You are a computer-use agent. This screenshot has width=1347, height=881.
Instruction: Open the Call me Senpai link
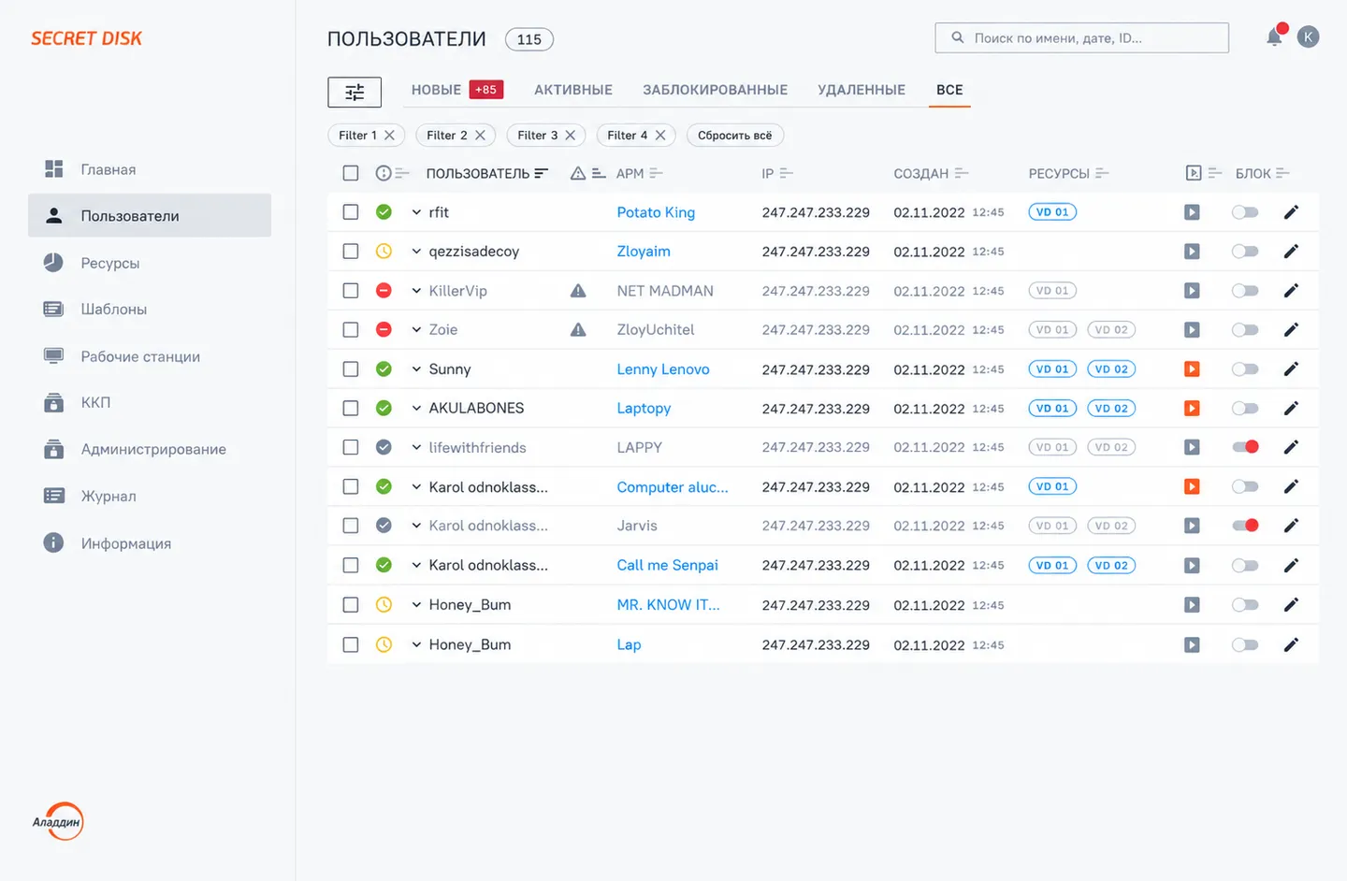coord(668,566)
